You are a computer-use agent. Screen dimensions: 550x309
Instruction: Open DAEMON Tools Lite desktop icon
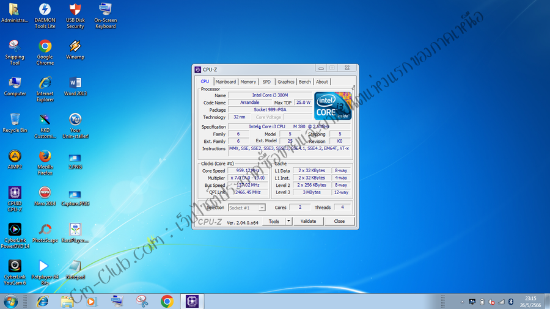[45, 16]
